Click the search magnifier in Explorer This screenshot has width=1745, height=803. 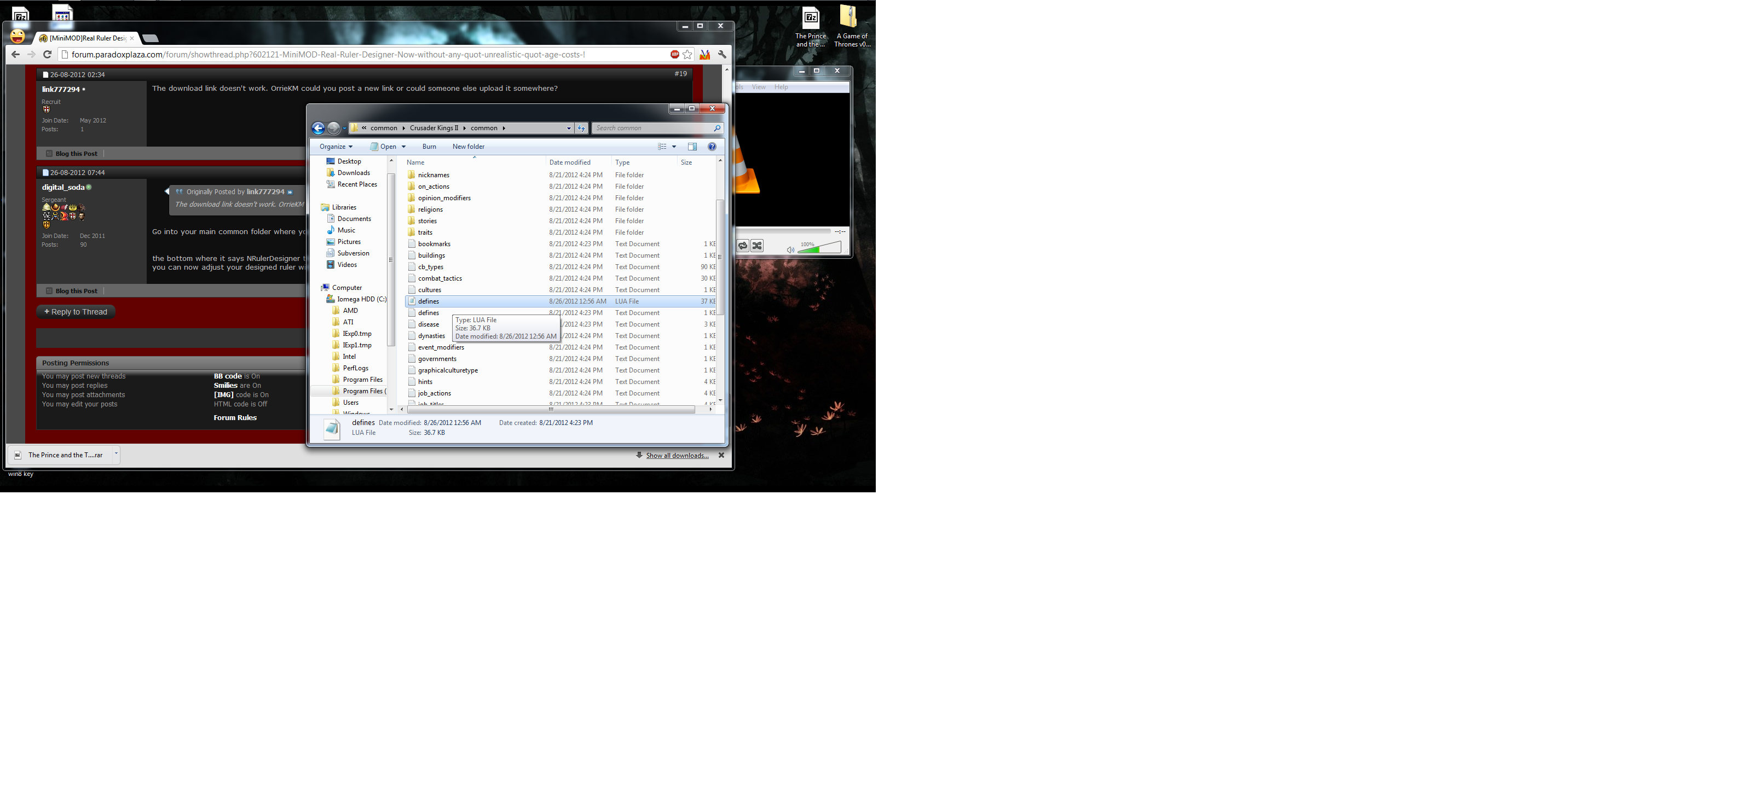tap(717, 128)
